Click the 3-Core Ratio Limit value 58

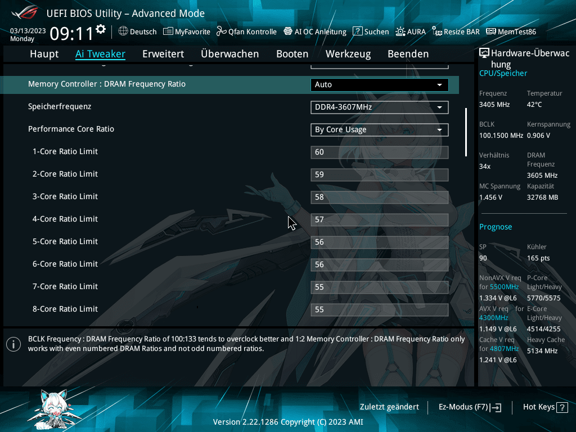380,197
